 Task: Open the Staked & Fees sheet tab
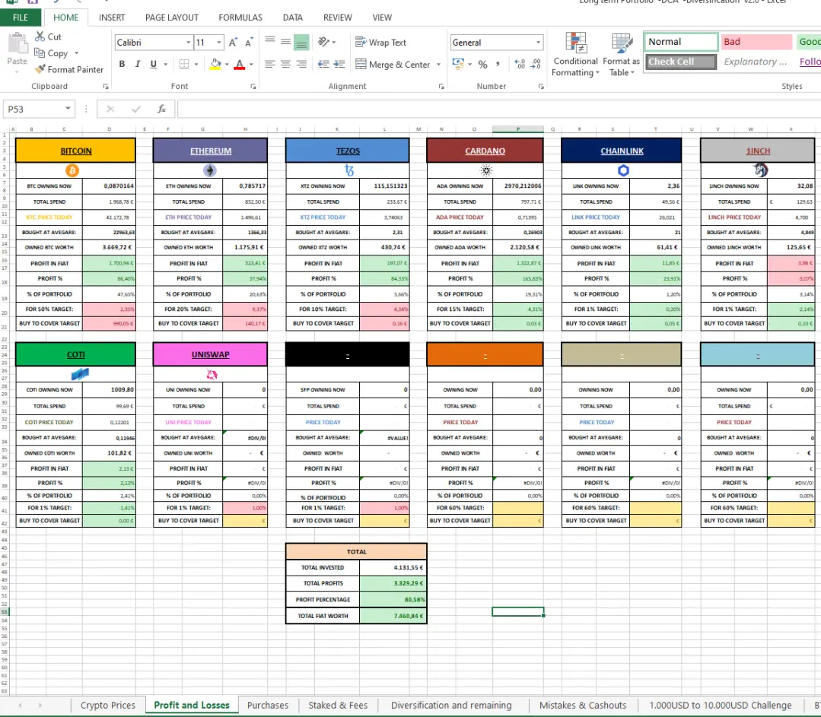click(338, 705)
